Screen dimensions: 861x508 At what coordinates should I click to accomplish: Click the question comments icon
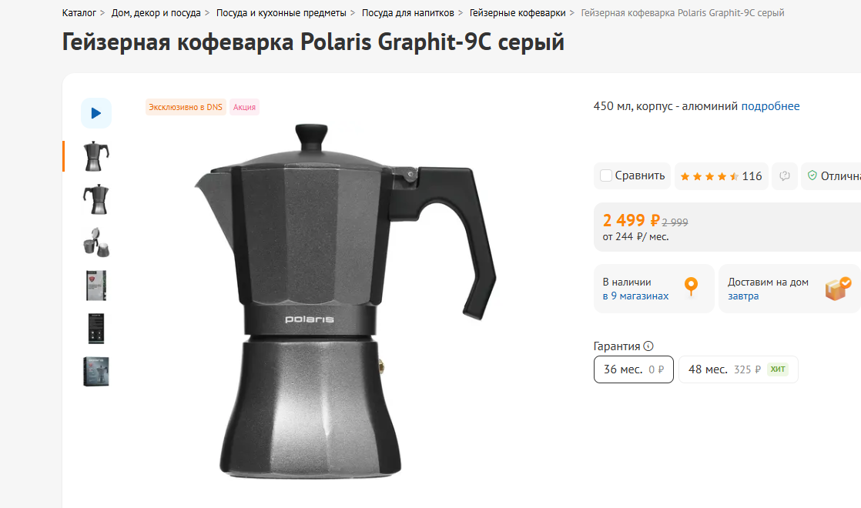pos(785,176)
